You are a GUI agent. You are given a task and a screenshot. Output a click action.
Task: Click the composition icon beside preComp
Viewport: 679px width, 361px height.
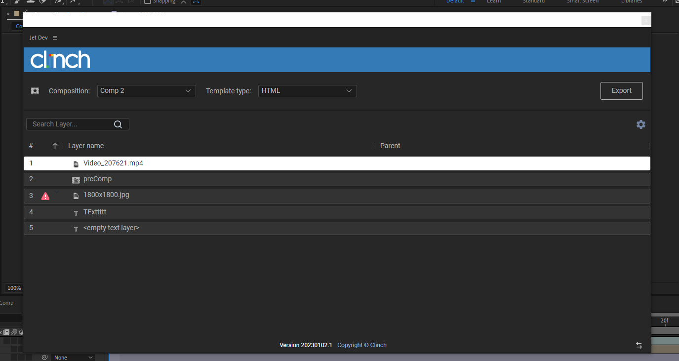(x=76, y=180)
